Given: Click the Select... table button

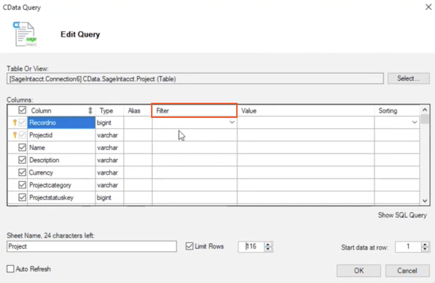Looking at the screenshot, I should [408, 78].
